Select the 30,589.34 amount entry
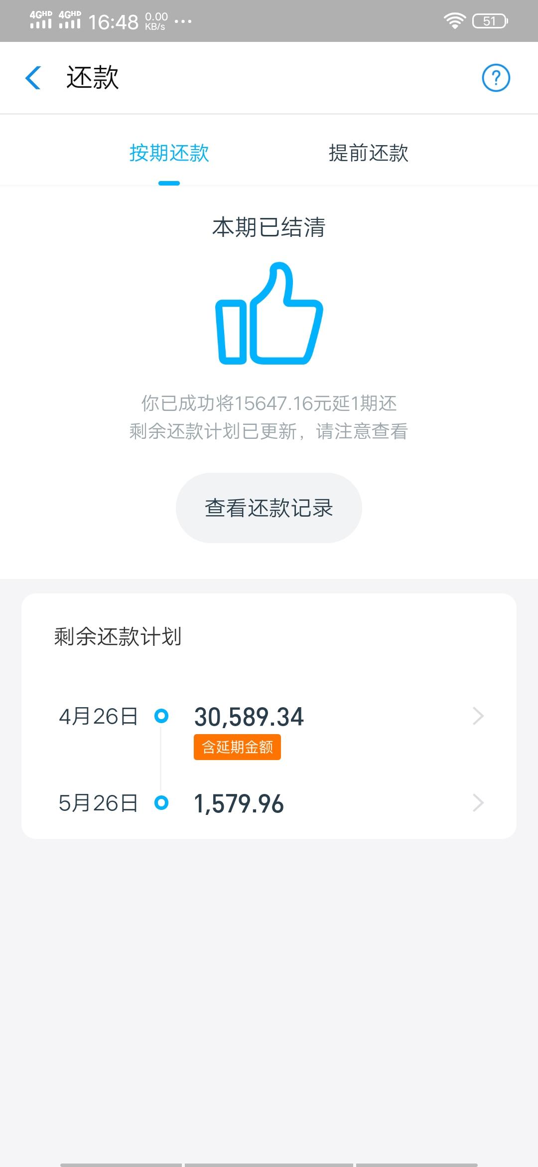This screenshot has width=538, height=1167. coord(249,717)
